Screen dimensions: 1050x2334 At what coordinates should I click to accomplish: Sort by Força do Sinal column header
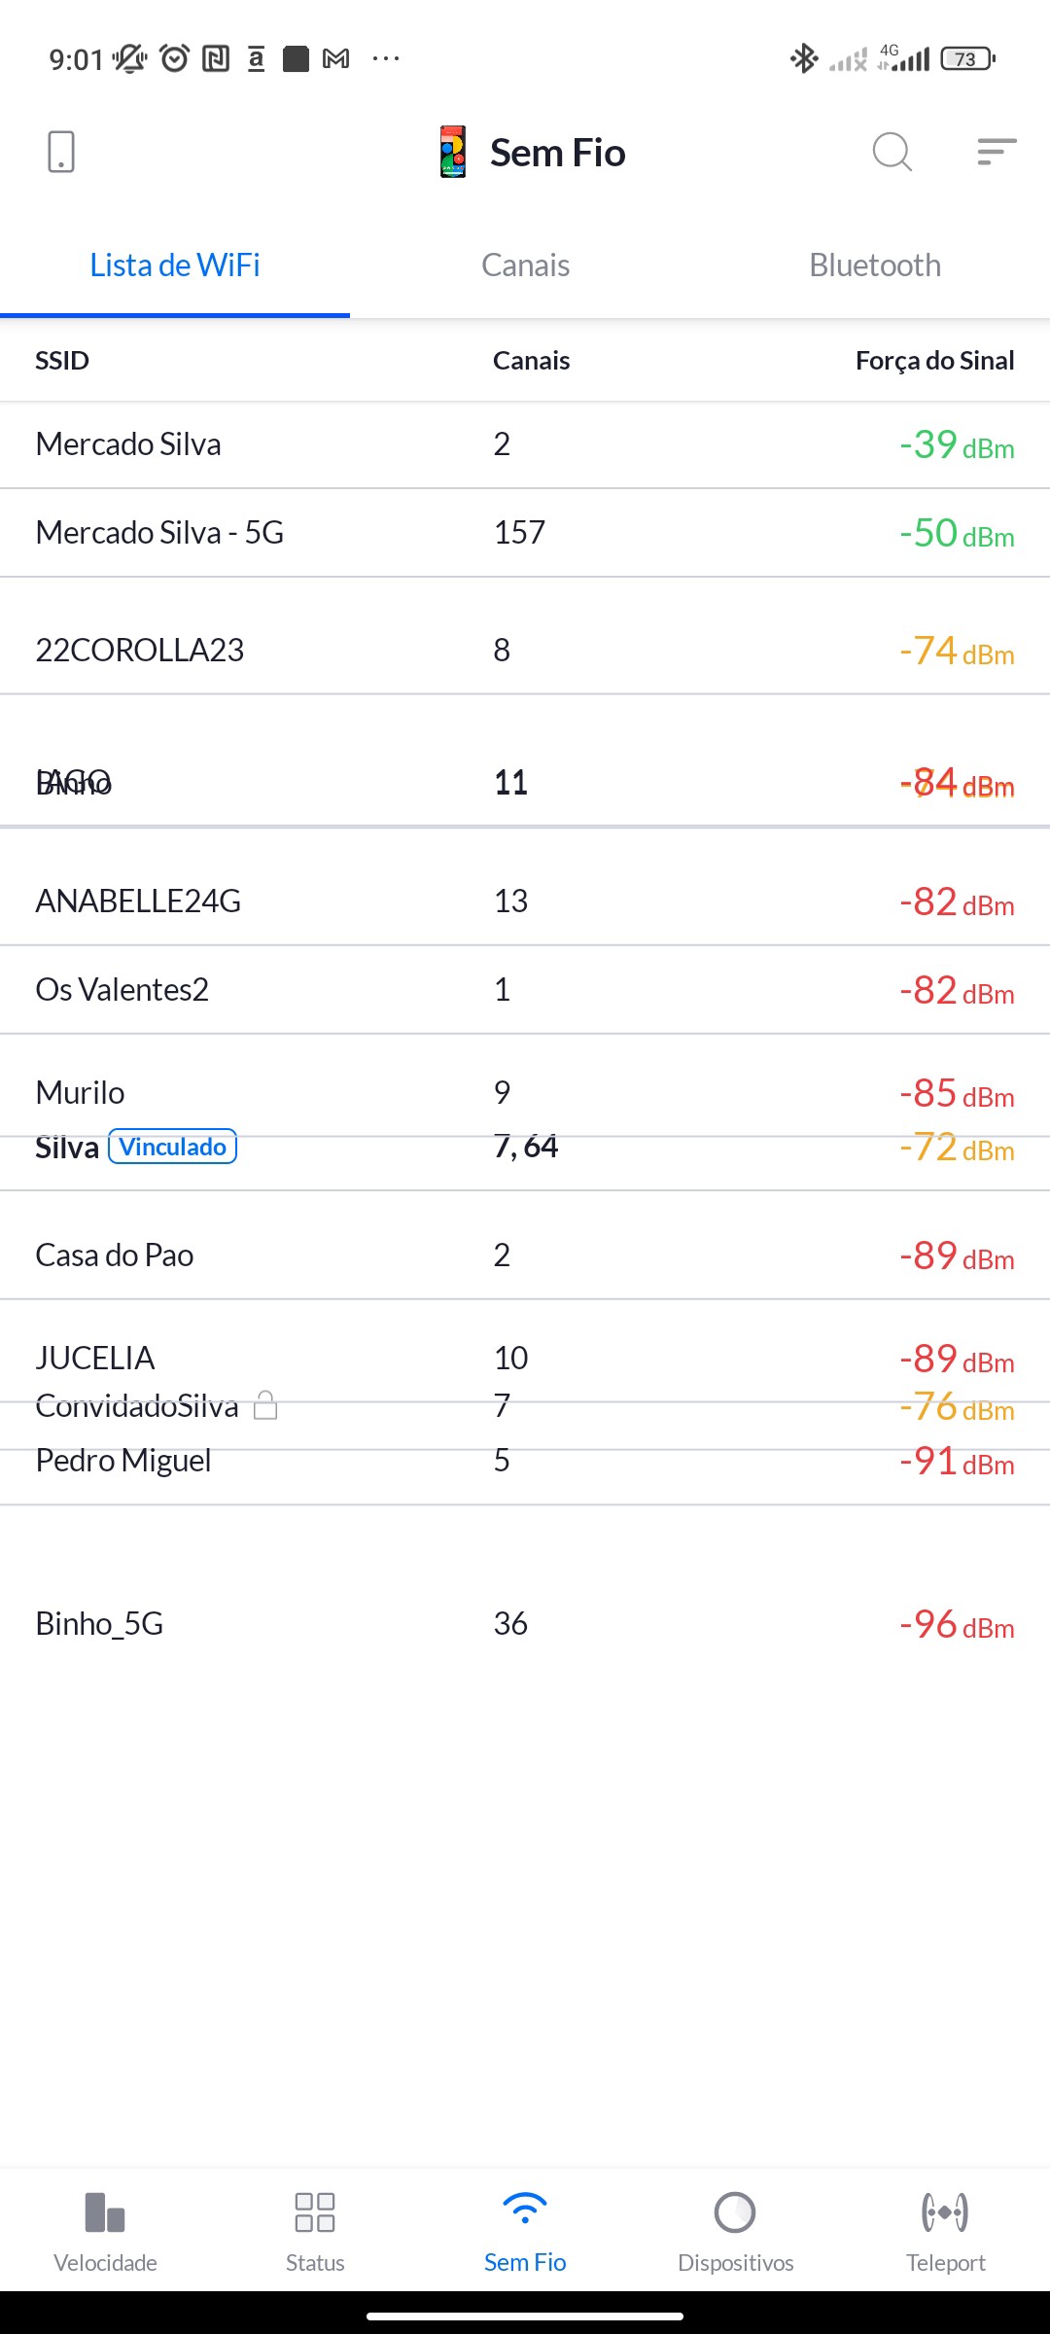click(934, 361)
